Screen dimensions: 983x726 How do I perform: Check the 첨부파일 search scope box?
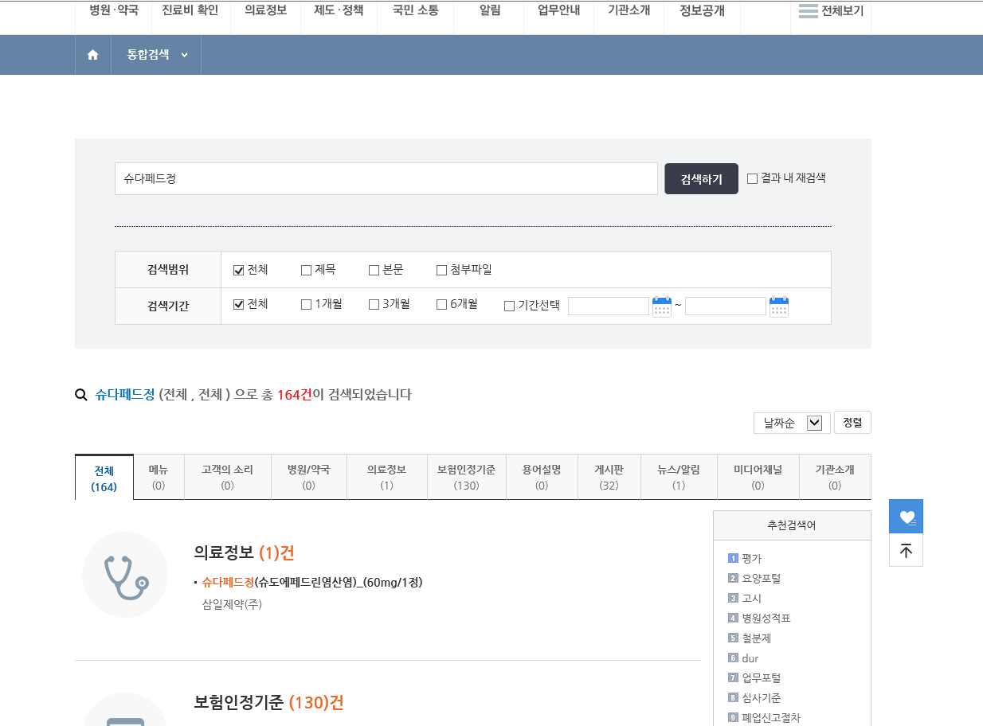click(x=441, y=270)
